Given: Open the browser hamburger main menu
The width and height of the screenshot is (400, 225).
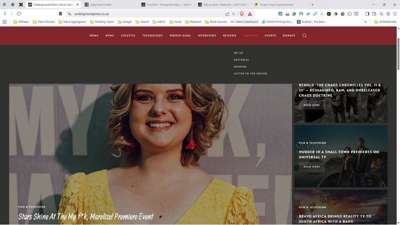Looking at the screenshot, I should pyautogui.click(x=395, y=14).
